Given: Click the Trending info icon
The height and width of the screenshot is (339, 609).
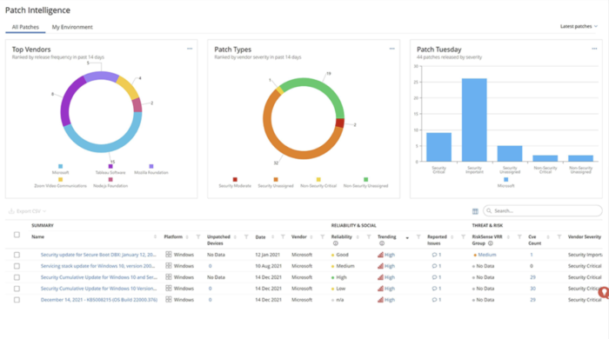Looking at the screenshot, I should (x=381, y=243).
